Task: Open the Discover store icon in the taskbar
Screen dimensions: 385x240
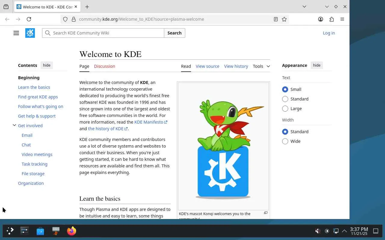Action: pyautogui.click(x=40, y=231)
